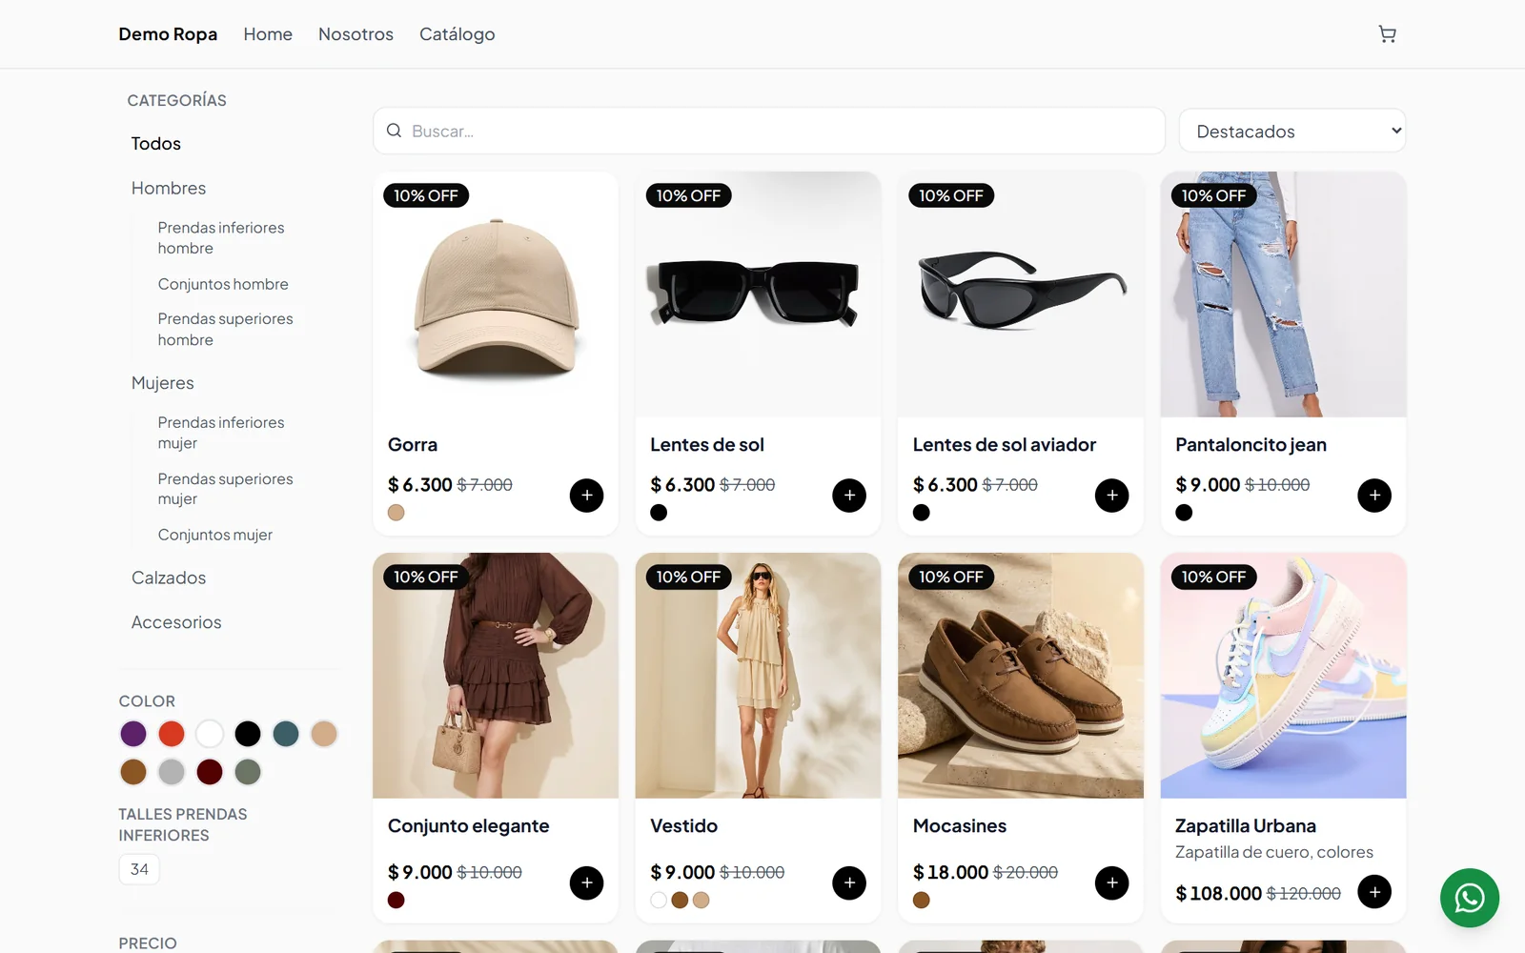This screenshot has width=1525, height=953.
Task: Add Zapatilla Urbana to cart
Action: tap(1374, 892)
